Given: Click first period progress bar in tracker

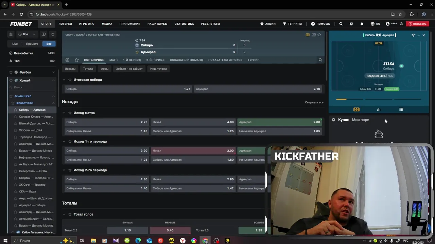Looking at the screenshot, I should (349, 99).
